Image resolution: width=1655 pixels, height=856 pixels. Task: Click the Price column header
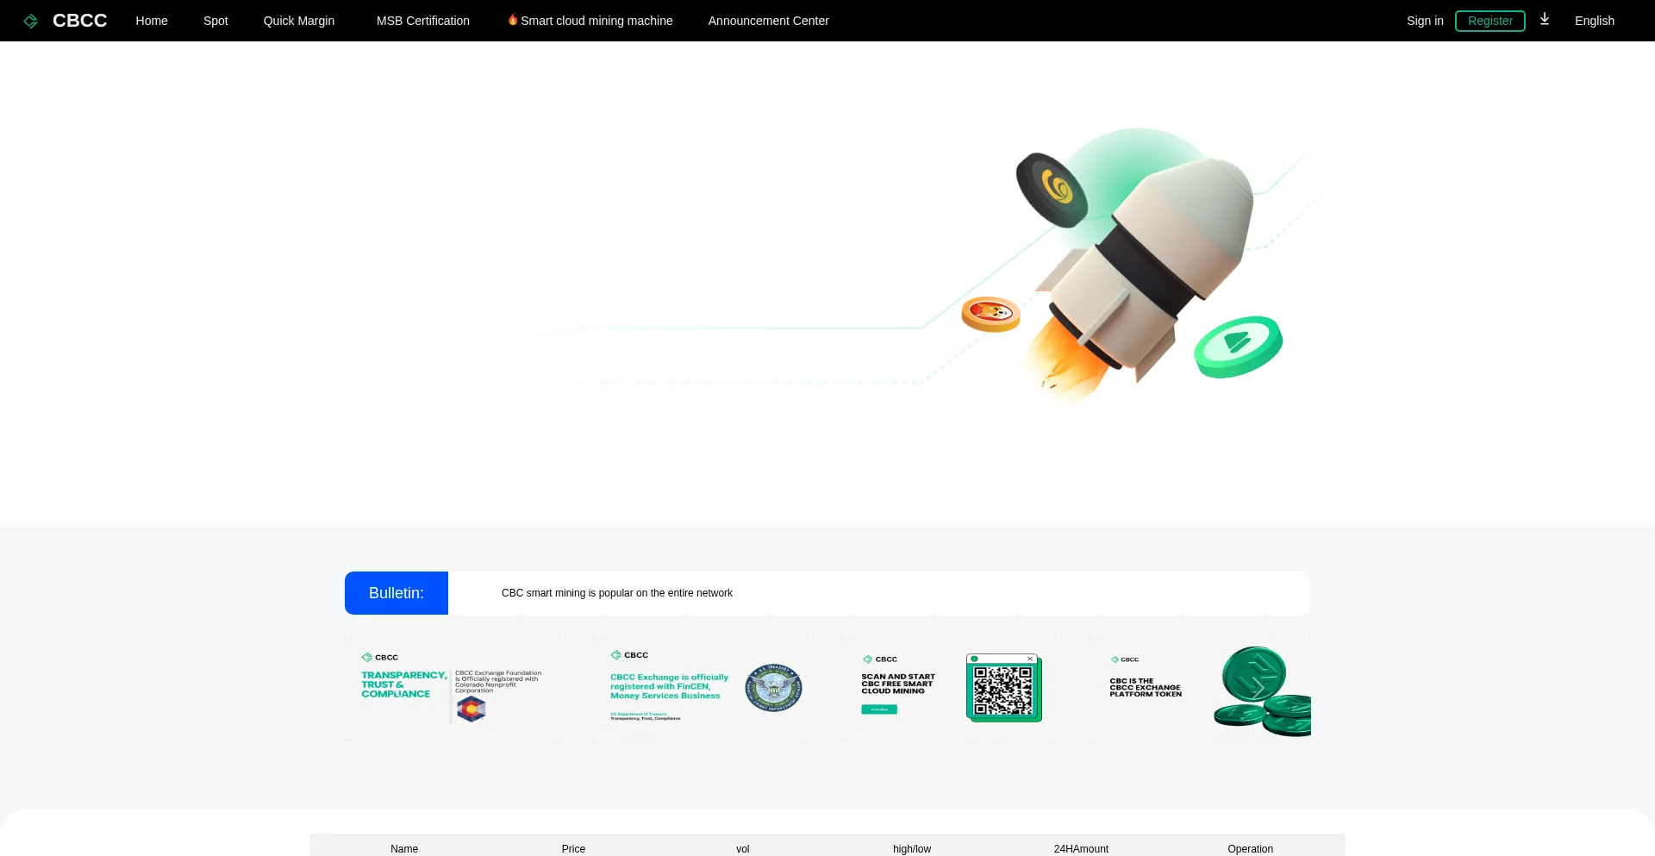tap(573, 849)
